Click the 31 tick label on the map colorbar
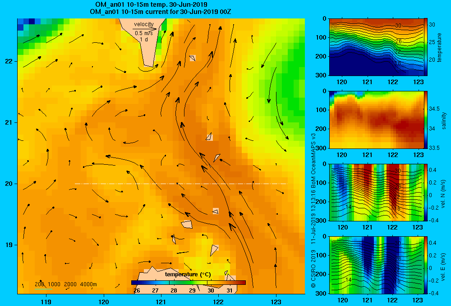The image size is (451, 306). pyautogui.click(x=229, y=291)
